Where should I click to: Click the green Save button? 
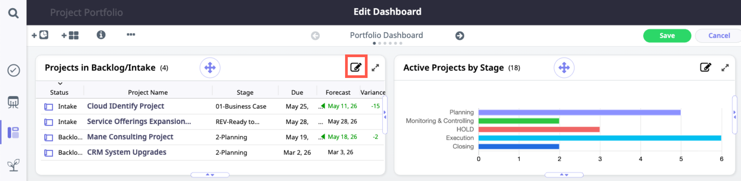click(667, 36)
